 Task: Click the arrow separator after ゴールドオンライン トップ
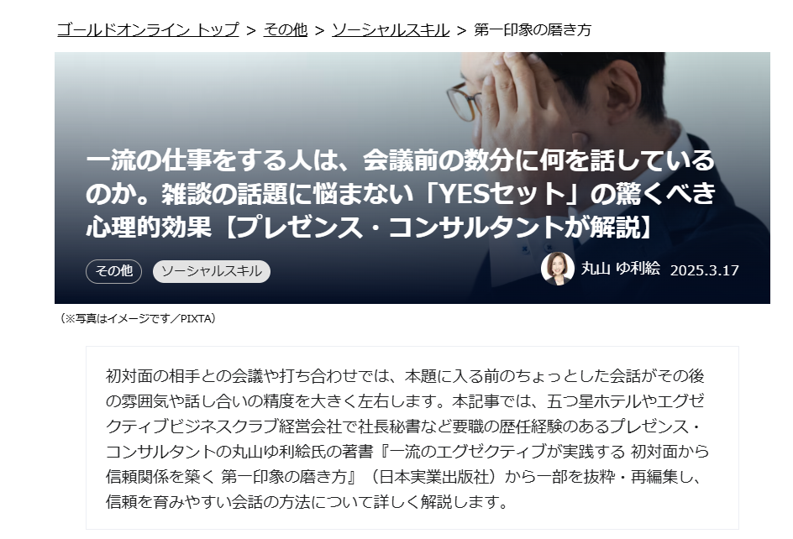(x=251, y=30)
